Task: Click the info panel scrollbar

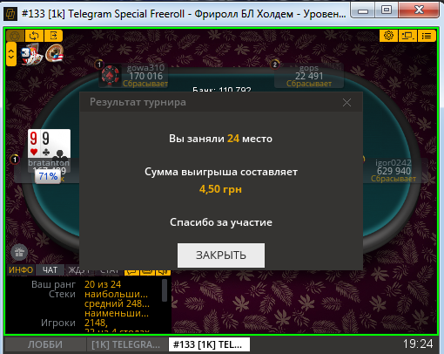Action: (x=165, y=290)
